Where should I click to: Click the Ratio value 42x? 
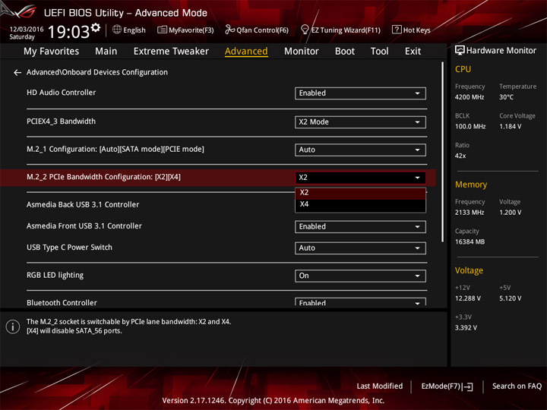tap(460, 156)
